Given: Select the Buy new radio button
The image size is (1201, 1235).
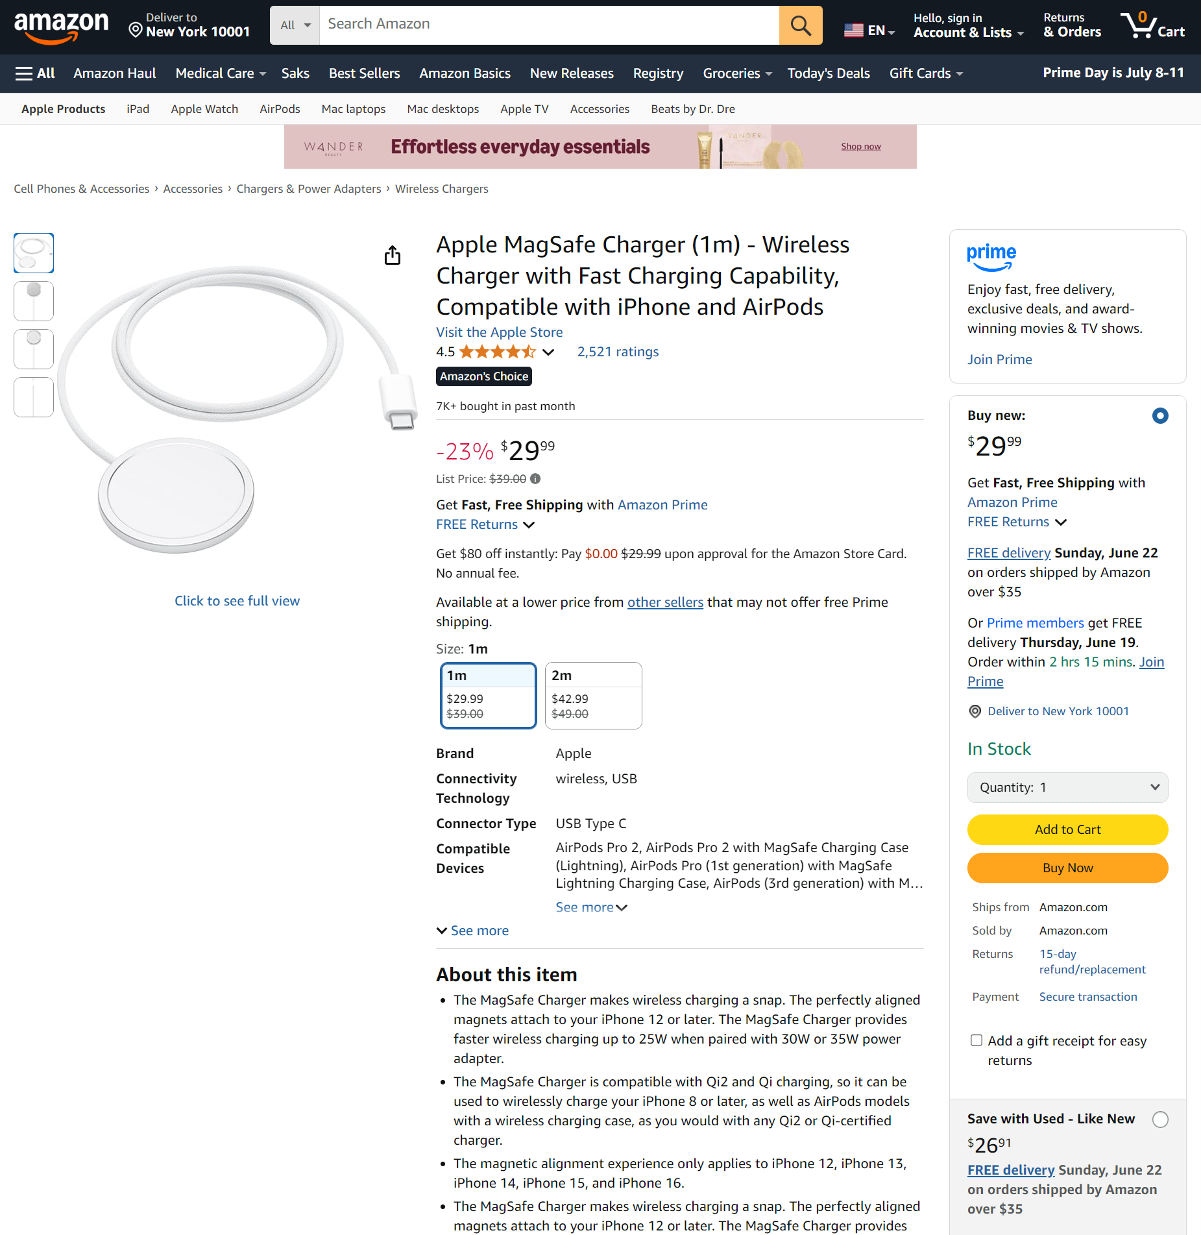Looking at the screenshot, I should [x=1160, y=415].
